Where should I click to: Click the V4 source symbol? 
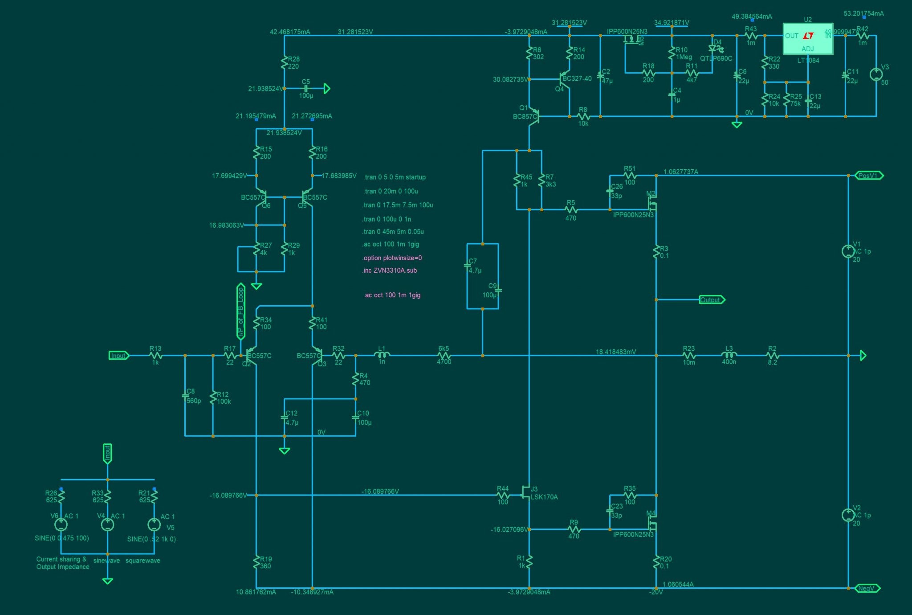coord(107,525)
